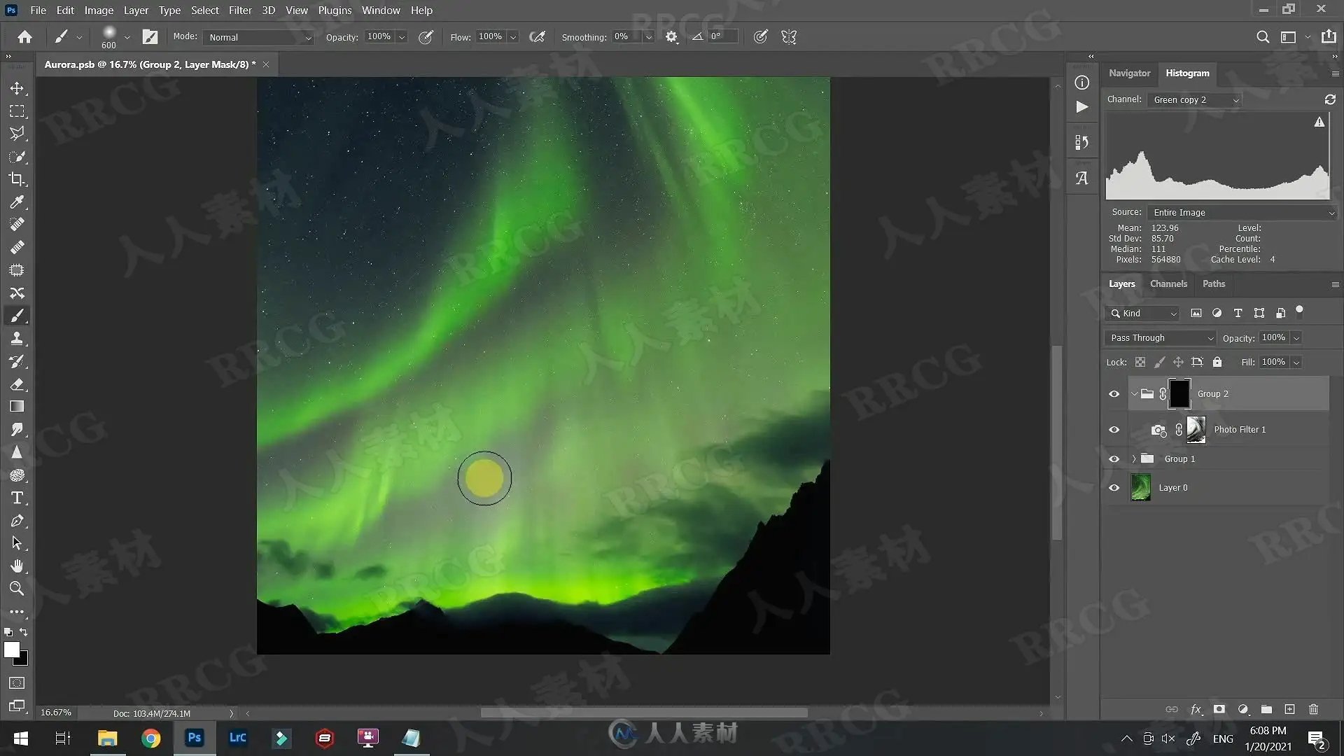Toggle pressure for opacity button
Viewport: 1344px width, 756px height.
click(426, 37)
